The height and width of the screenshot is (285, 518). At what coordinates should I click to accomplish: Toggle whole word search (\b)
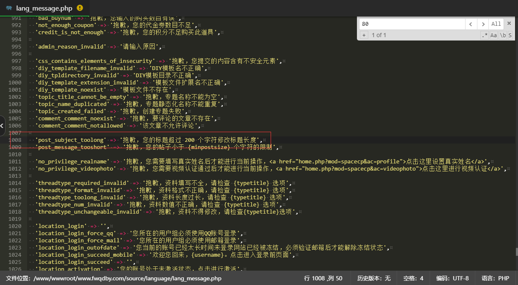click(502, 35)
